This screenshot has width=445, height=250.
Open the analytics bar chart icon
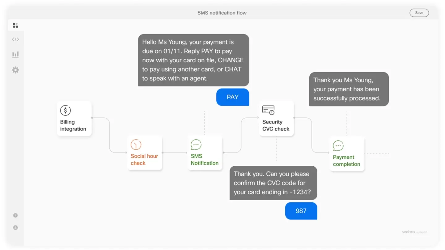click(15, 55)
